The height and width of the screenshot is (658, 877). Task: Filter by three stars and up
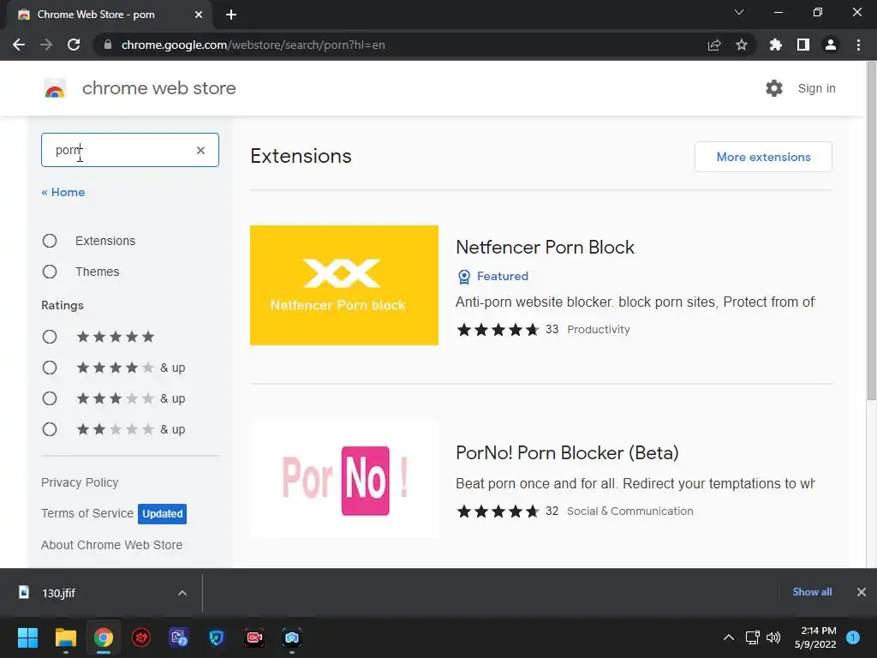point(50,398)
